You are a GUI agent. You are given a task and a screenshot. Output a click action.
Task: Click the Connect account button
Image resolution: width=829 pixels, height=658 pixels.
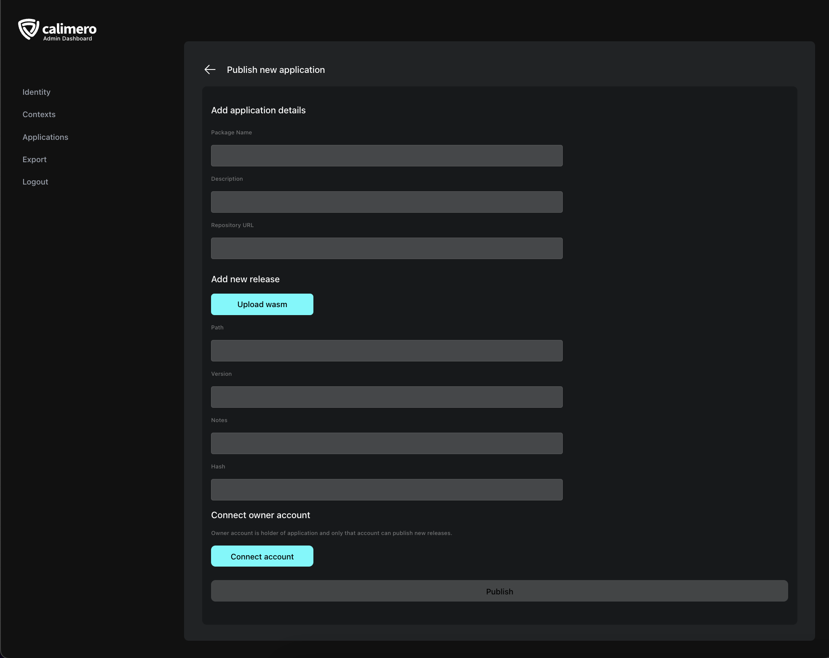(262, 556)
